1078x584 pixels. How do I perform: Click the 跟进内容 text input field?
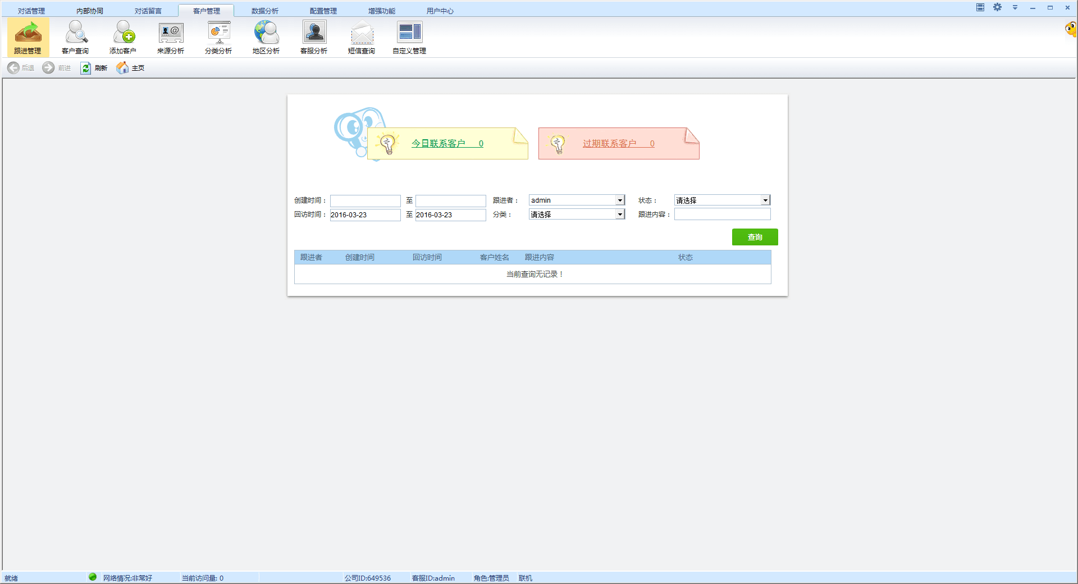coord(722,215)
